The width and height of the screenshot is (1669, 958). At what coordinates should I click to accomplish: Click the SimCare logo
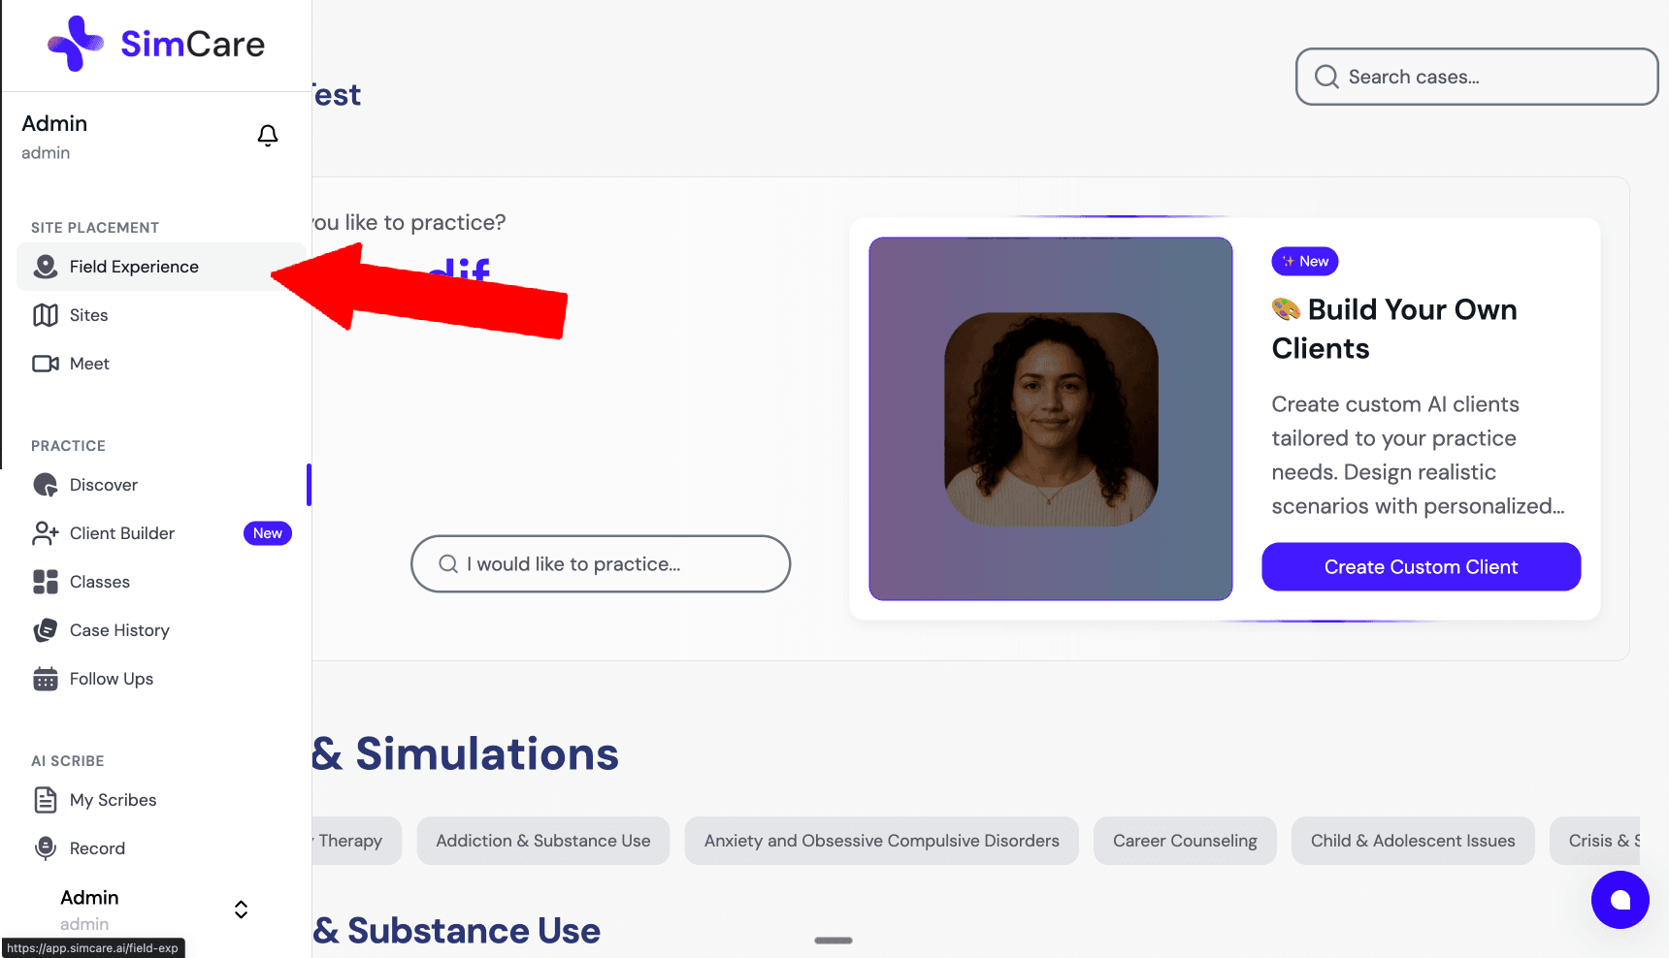(x=155, y=43)
